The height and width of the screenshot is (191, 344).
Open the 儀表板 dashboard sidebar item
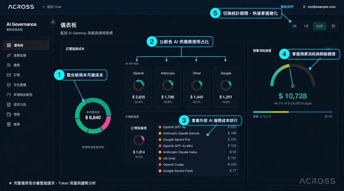pyautogui.click(x=26, y=45)
